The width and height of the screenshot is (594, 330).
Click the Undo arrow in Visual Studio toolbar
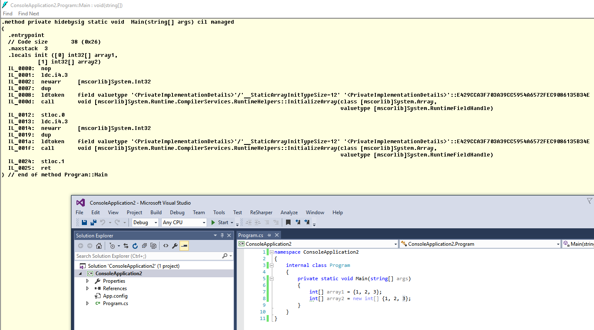[102, 222]
